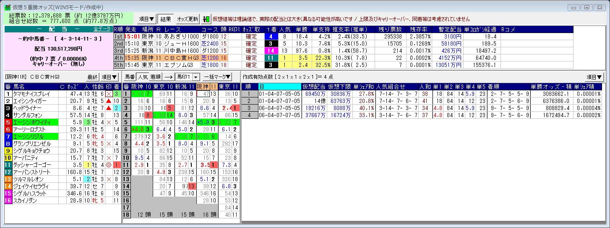Click the red triangle mark for エイシンタイガー

109,101
